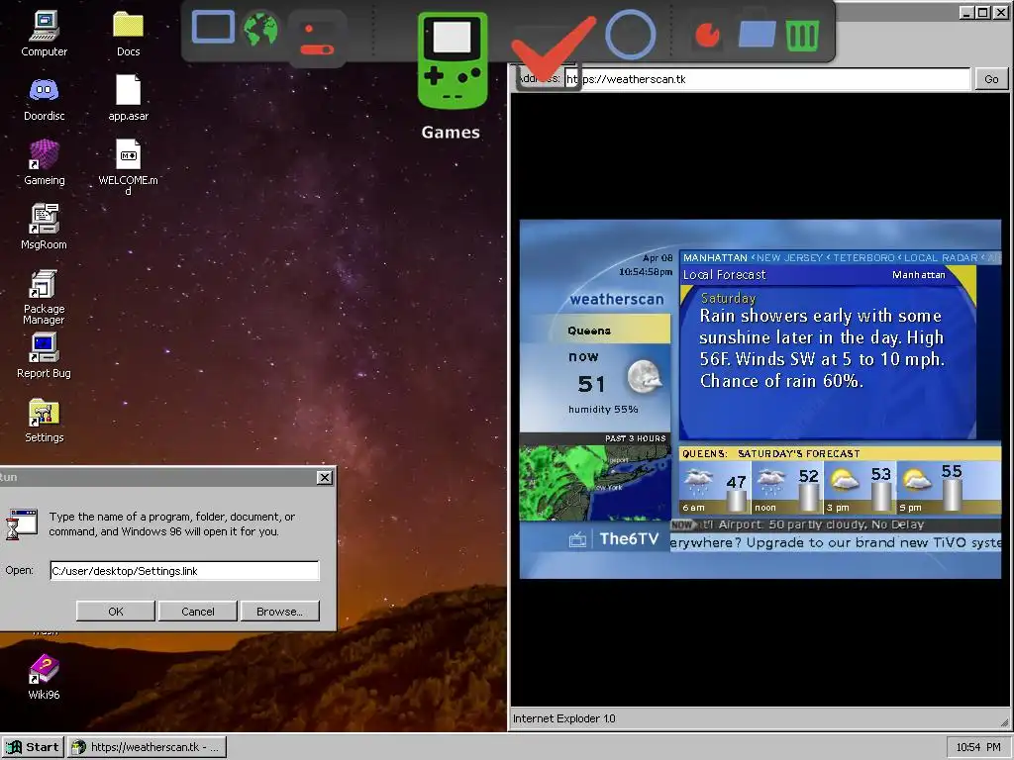Select the WELCOME.md file icon
1014x760 pixels.
(128, 166)
